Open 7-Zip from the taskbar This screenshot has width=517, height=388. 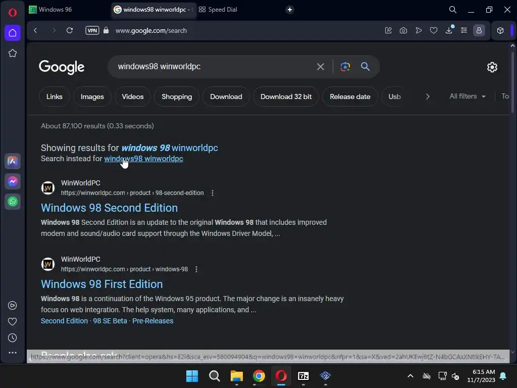point(303,376)
